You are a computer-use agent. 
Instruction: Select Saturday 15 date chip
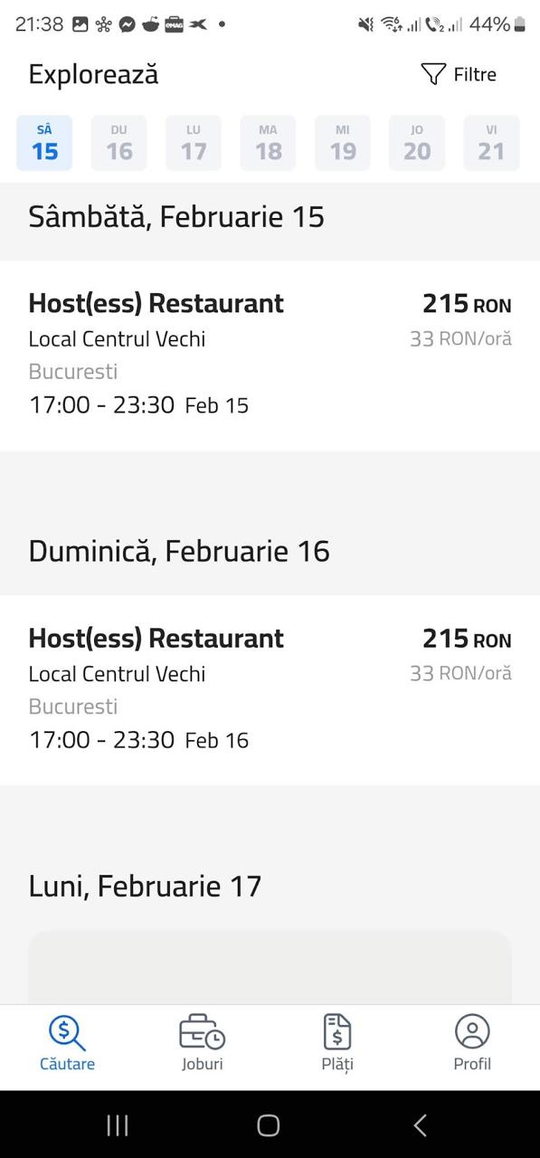(x=44, y=143)
